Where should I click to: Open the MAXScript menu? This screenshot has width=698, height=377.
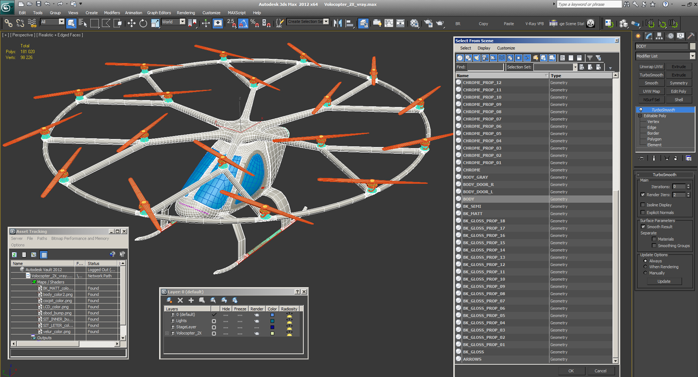coord(237,13)
